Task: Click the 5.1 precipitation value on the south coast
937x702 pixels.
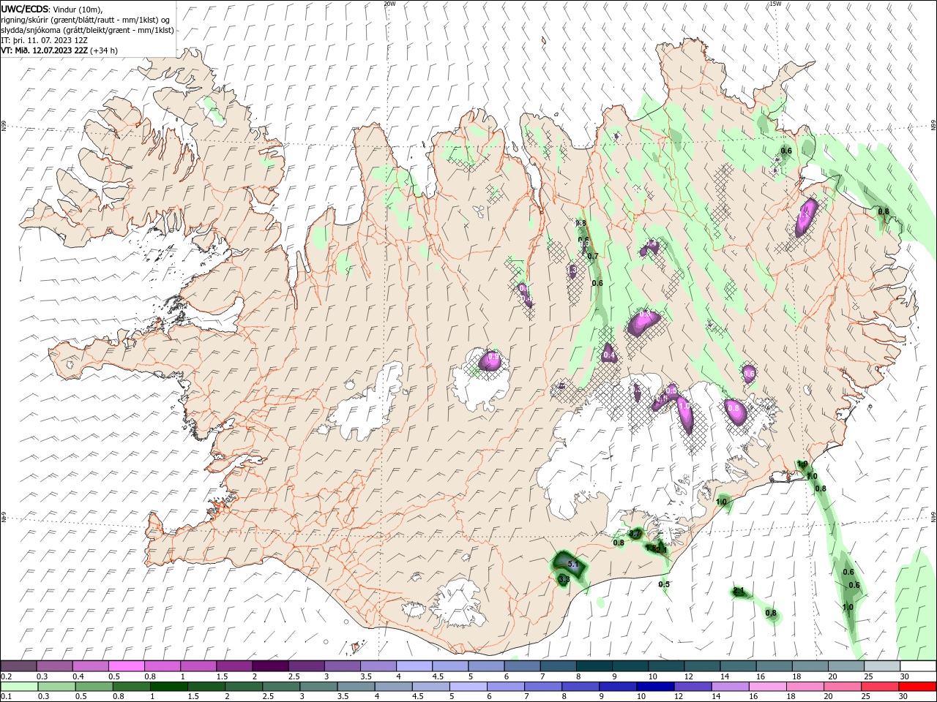Action: 573,565
